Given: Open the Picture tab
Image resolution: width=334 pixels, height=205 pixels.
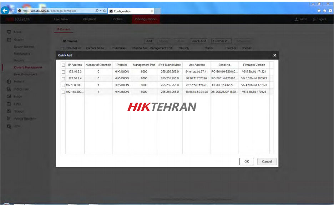Looking at the screenshot, I should (118, 19).
